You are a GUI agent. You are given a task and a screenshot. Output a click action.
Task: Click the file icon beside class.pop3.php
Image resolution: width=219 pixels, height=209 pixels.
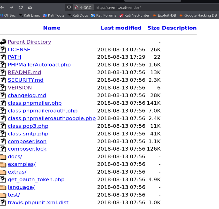(x=3, y=126)
